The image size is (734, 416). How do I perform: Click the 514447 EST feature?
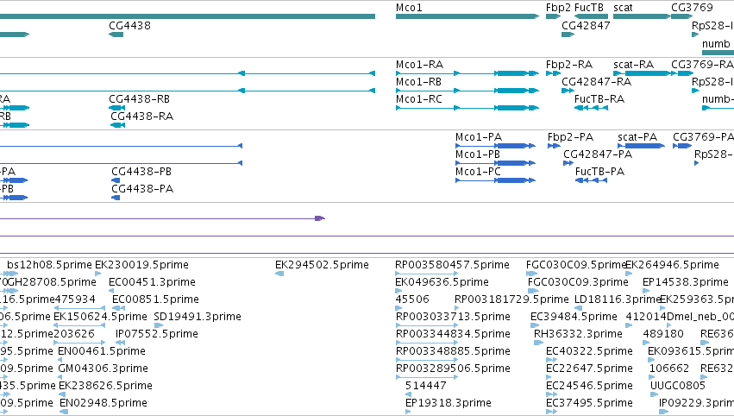[408, 394]
